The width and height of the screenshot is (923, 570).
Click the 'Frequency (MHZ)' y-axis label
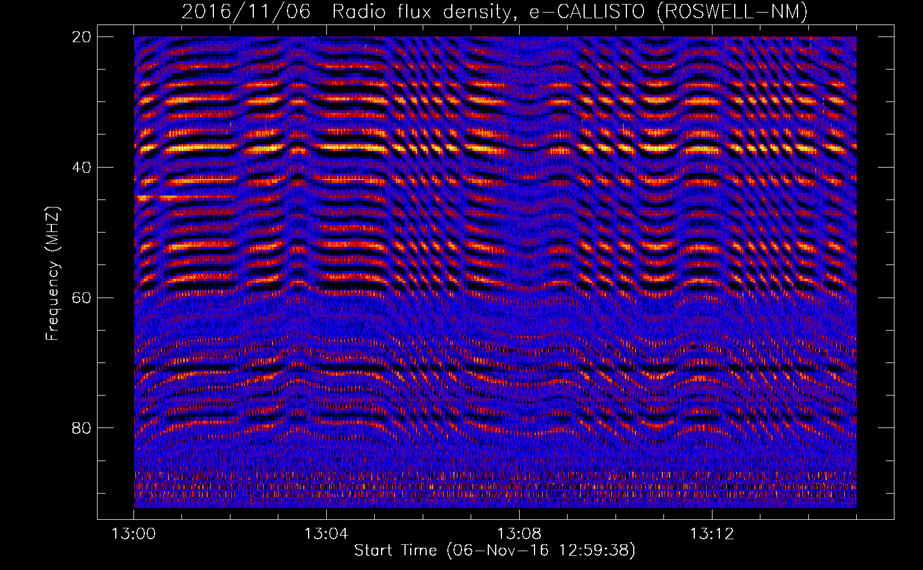[x=52, y=274]
